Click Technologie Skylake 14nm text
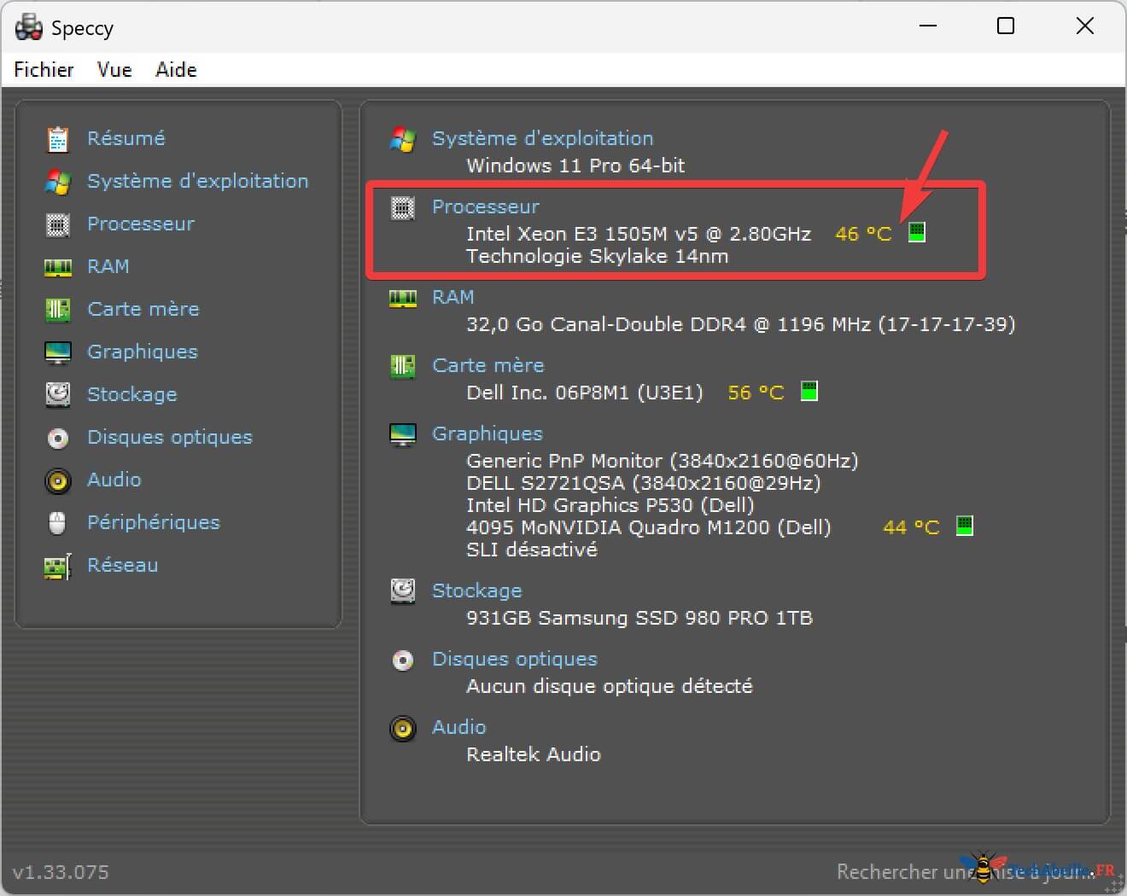 tap(598, 256)
